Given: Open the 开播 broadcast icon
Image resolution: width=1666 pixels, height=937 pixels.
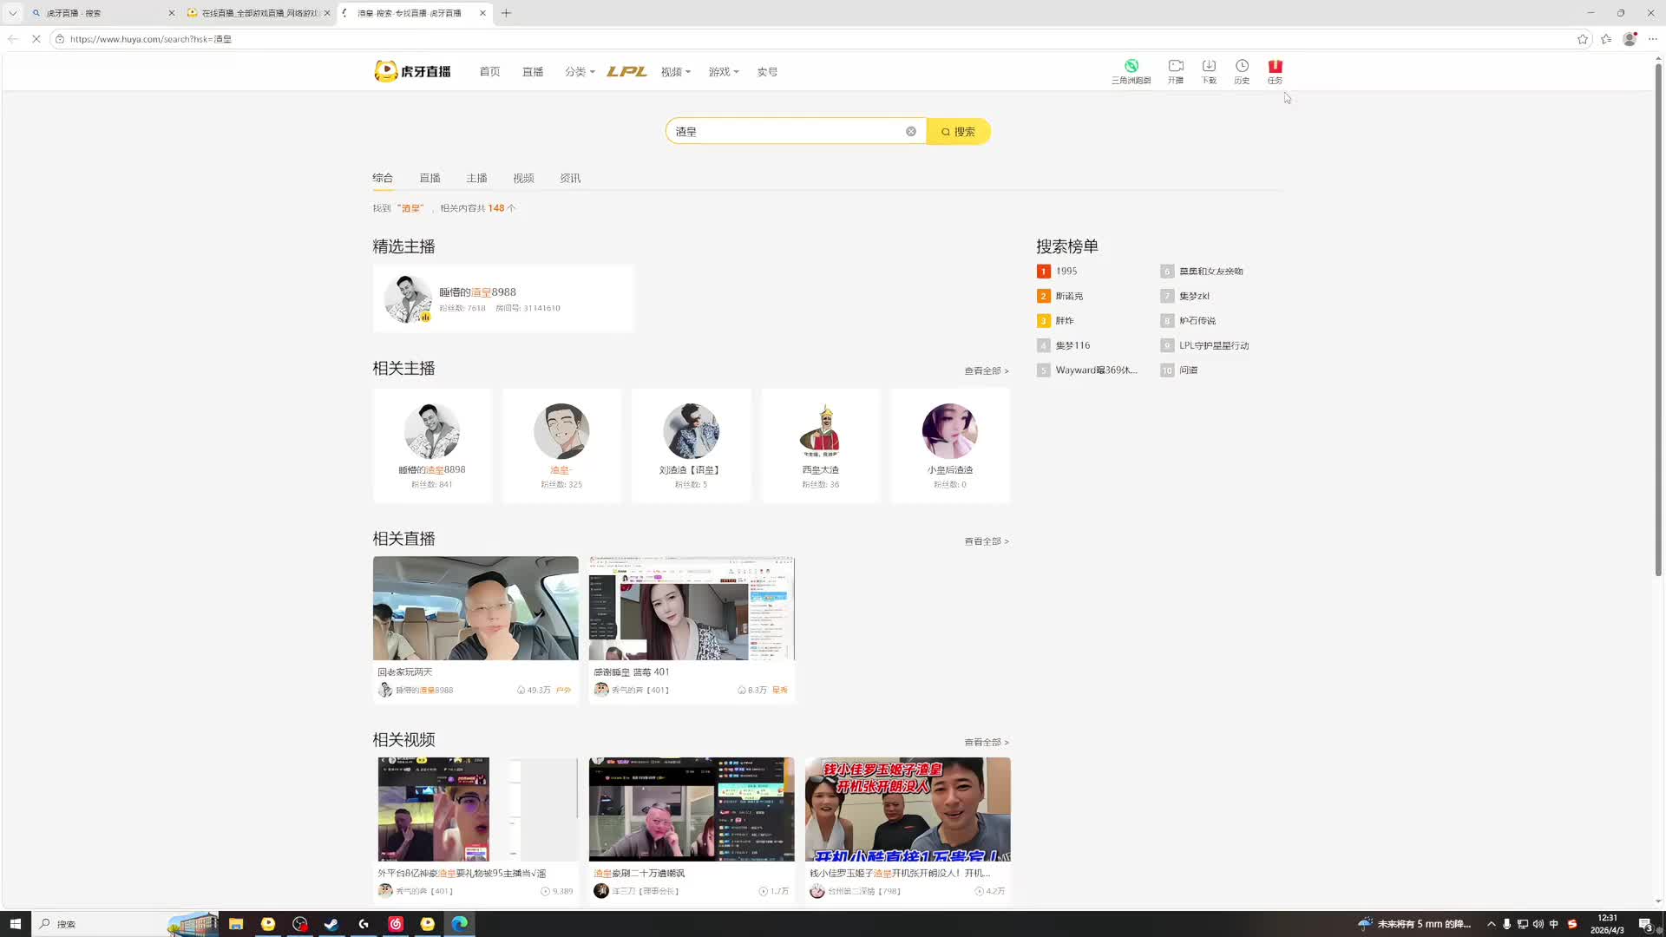Looking at the screenshot, I should tap(1176, 67).
